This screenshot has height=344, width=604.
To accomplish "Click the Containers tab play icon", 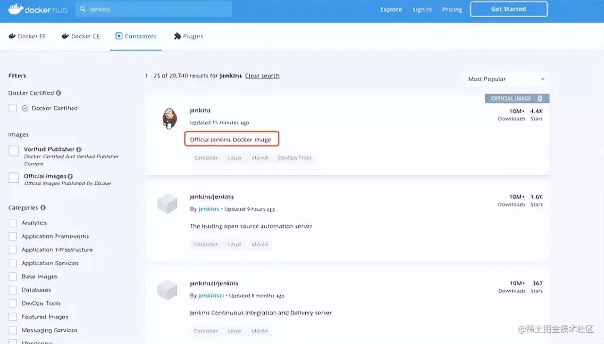I will tap(119, 36).
